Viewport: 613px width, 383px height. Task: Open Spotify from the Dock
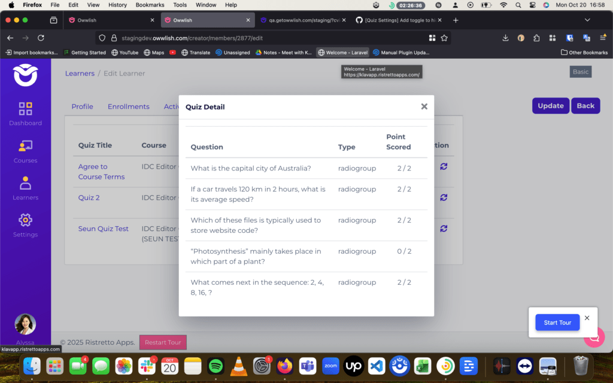(x=216, y=366)
